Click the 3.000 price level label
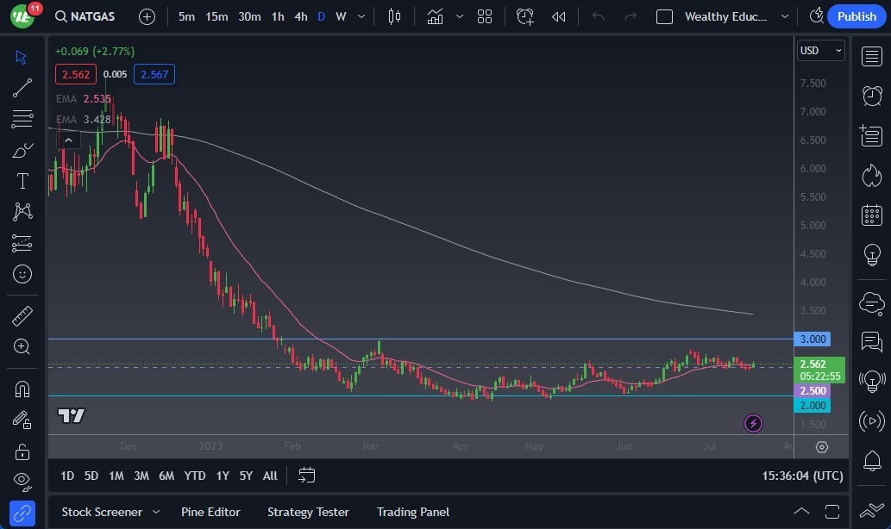The width and height of the screenshot is (891, 529). (x=813, y=339)
